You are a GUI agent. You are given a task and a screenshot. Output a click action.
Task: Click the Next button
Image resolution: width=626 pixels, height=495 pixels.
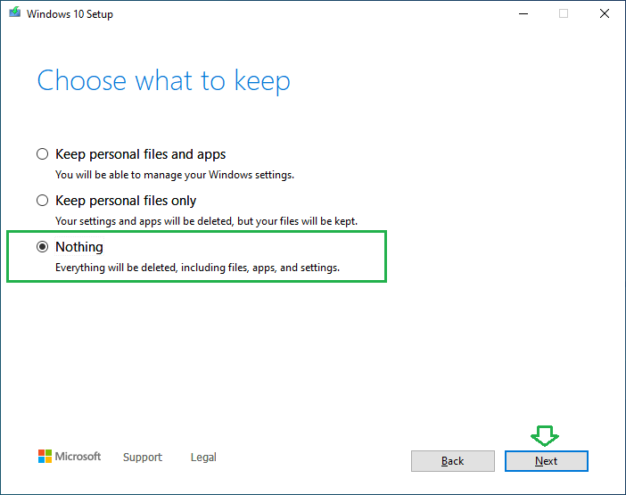[546, 461]
